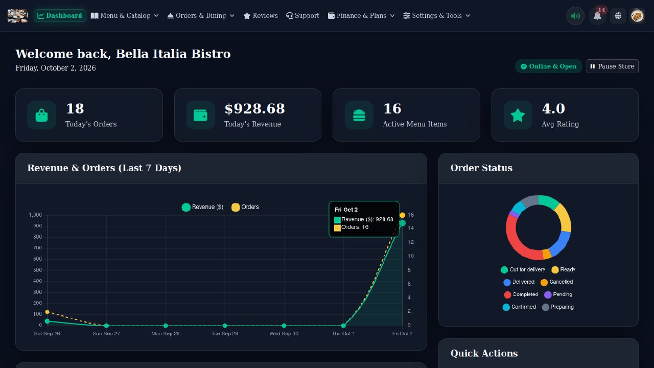Screen dimensions: 654x368
Task: Open the language globe icon
Action: [x=618, y=16]
